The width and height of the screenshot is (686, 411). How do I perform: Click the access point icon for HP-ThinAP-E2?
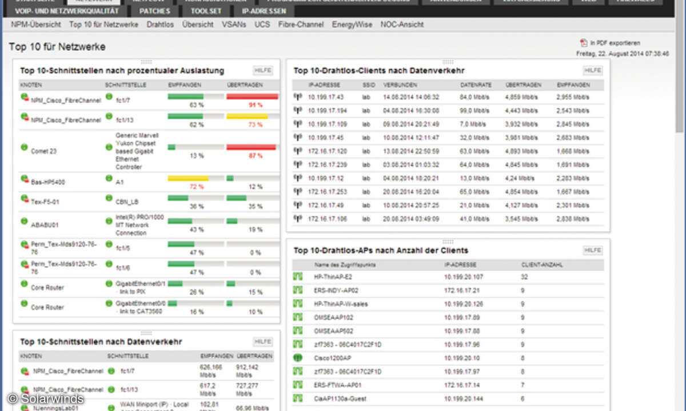pos(297,277)
